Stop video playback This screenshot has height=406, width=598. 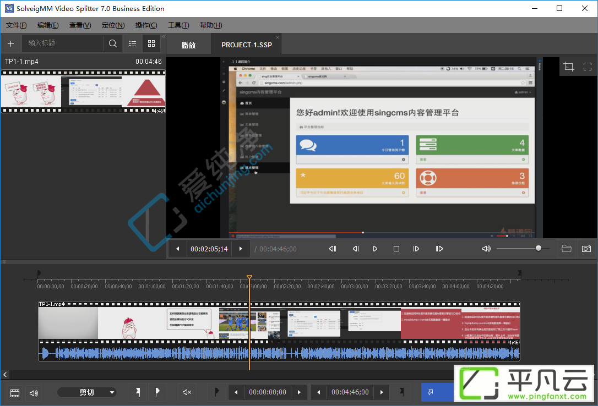pos(396,249)
